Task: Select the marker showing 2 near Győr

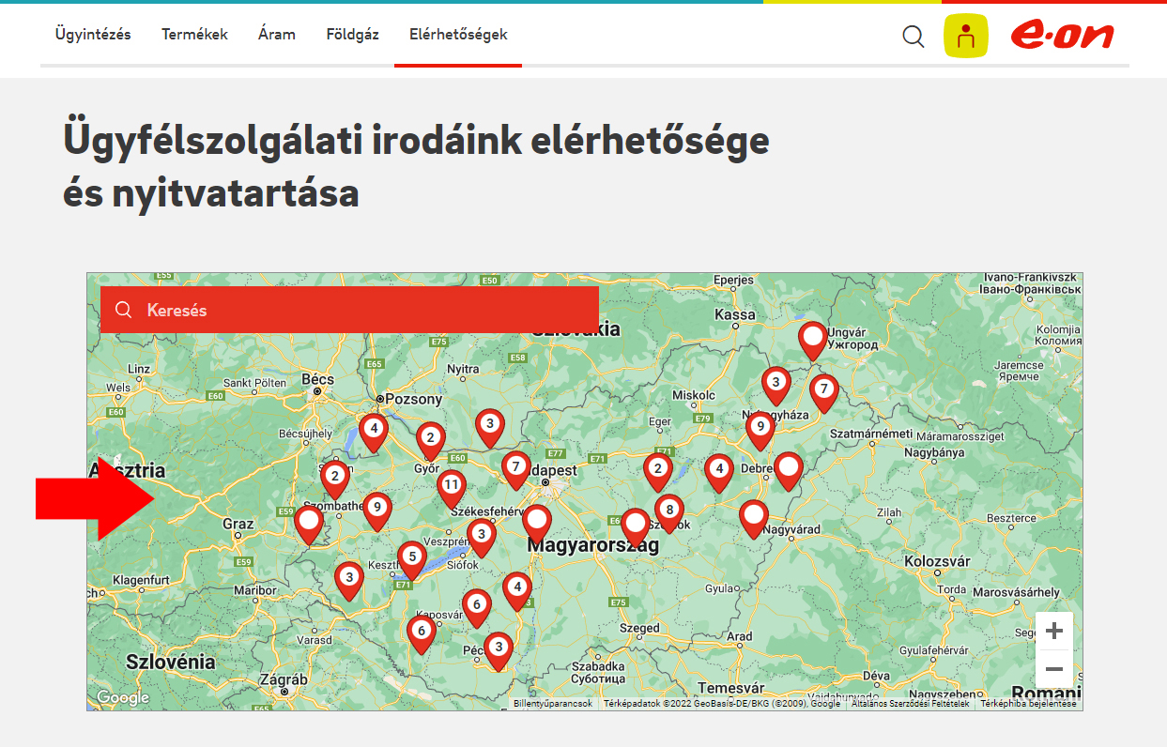Action: click(430, 436)
